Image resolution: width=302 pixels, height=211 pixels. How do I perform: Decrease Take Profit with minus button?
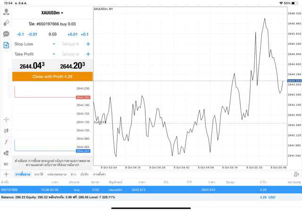coord(54,54)
